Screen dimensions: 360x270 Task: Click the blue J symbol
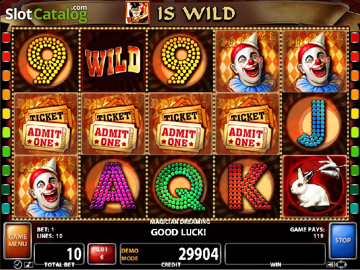click(x=315, y=124)
